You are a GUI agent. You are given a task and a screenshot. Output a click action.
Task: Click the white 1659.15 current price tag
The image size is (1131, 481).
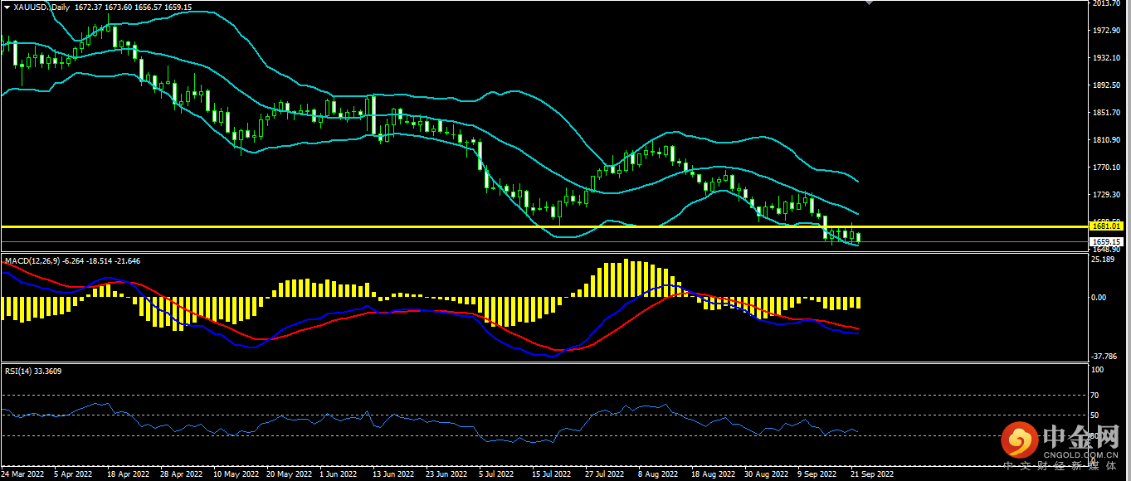click(1108, 240)
